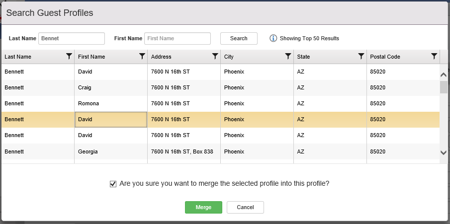Open the State column filter icon
Image resolution: width=450 pixels, height=224 pixels.
361,56
